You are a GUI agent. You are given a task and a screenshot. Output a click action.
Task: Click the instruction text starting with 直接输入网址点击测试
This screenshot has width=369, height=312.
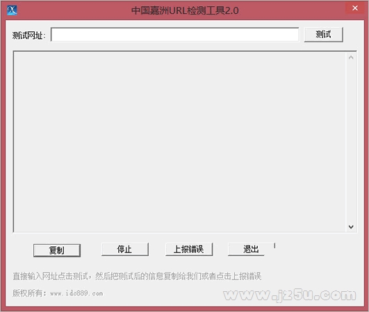(x=137, y=276)
